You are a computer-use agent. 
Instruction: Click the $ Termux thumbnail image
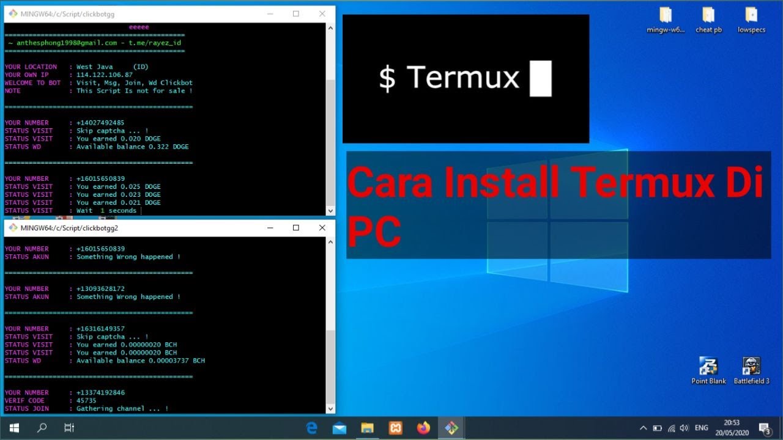point(466,79)
